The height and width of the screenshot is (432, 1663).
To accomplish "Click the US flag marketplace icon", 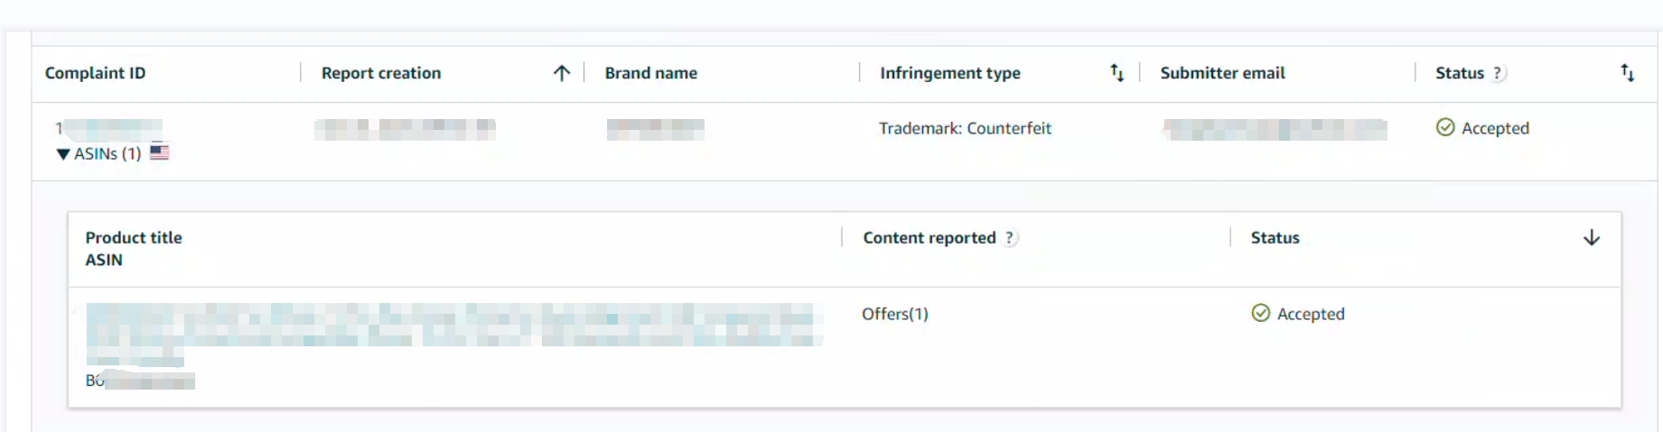I will tap(160, 152).
